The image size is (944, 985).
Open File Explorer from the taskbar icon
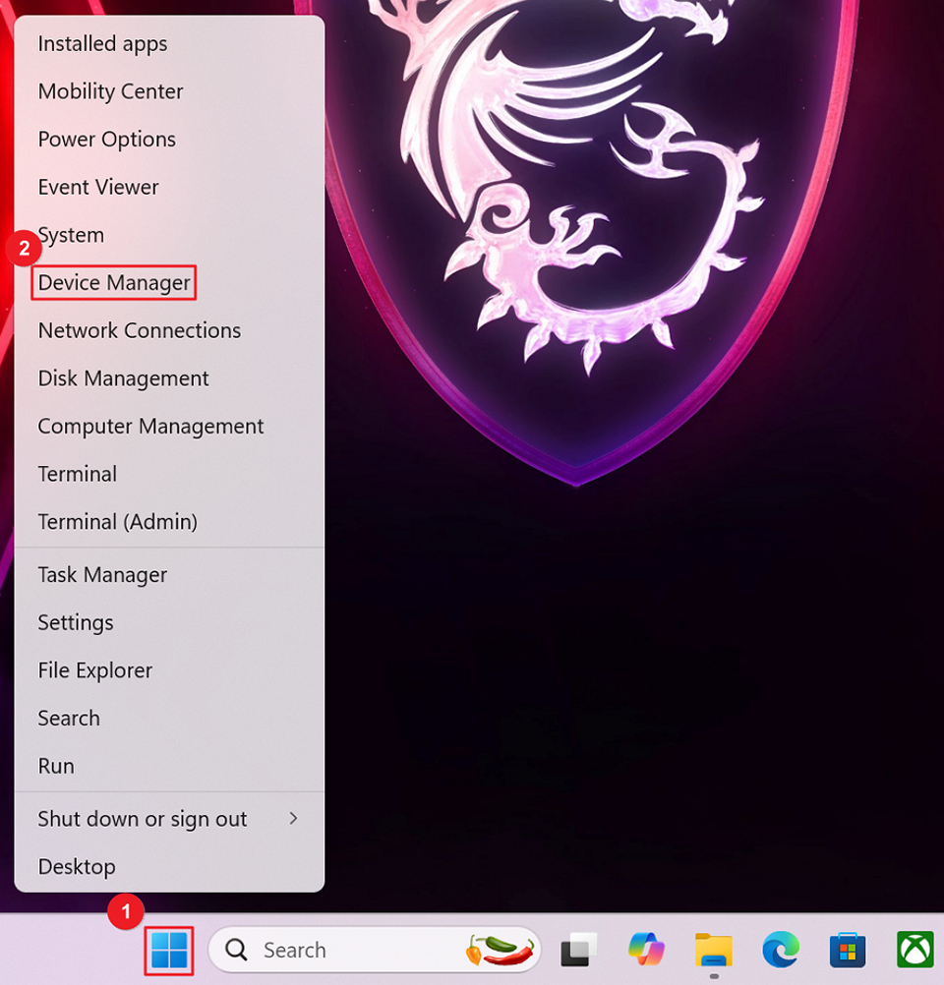713,950
